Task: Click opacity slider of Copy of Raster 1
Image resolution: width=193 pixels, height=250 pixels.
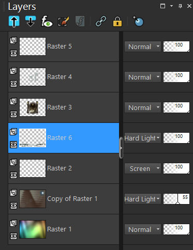Action: (x=176, y=199)
